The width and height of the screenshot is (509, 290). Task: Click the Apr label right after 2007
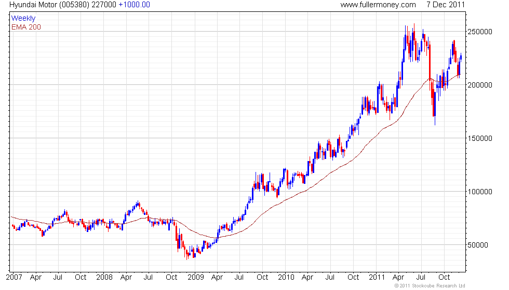coord(36,278)
